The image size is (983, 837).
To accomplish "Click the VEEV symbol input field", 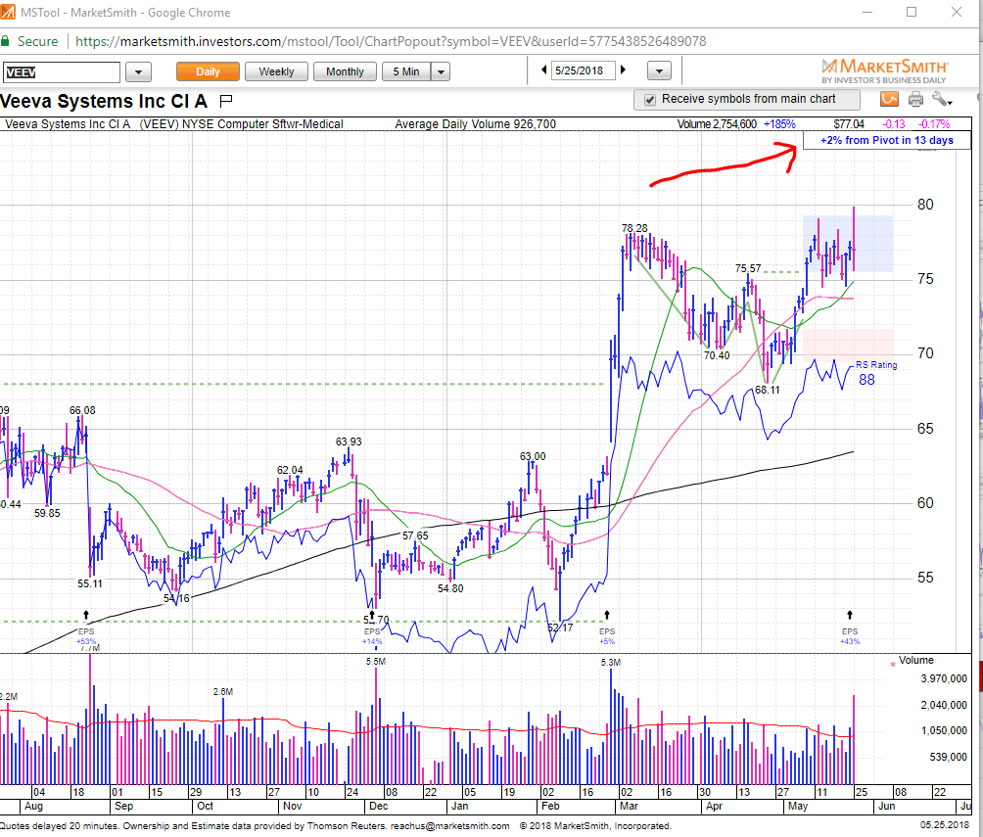I will click(x=61, y=72).
